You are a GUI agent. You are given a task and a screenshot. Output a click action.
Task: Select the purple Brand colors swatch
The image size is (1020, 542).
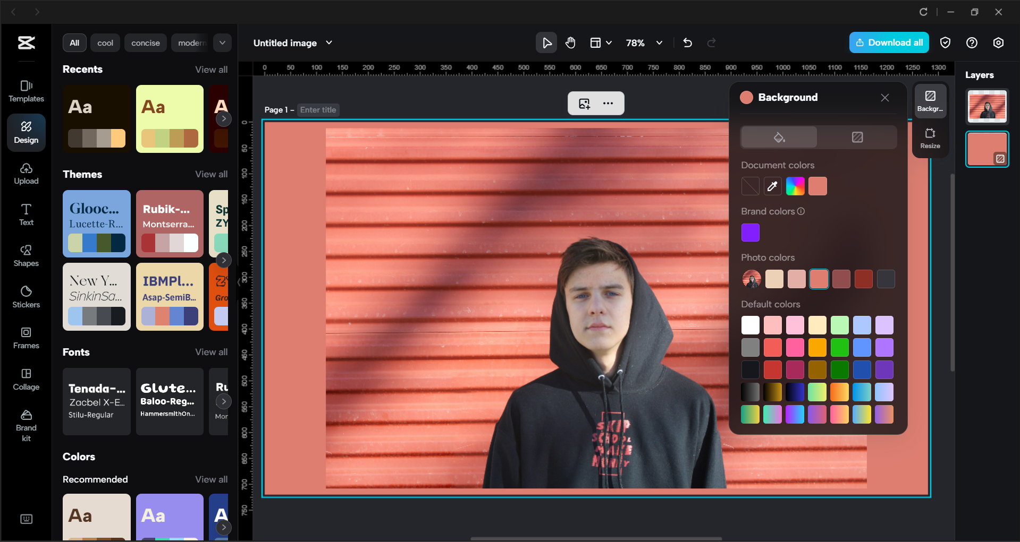coord(750,232)
